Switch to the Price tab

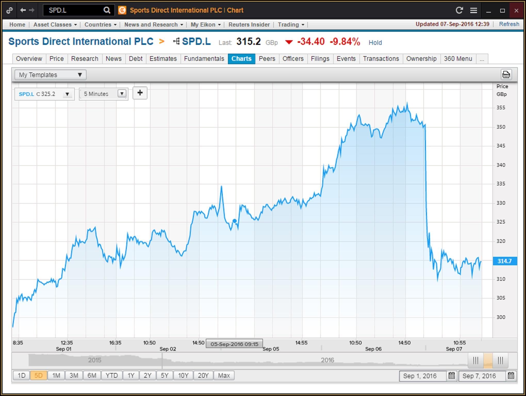tap(56, 59)
